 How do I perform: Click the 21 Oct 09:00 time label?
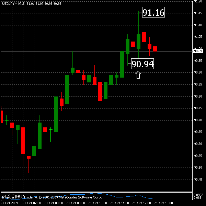click(x=76, y=203)
